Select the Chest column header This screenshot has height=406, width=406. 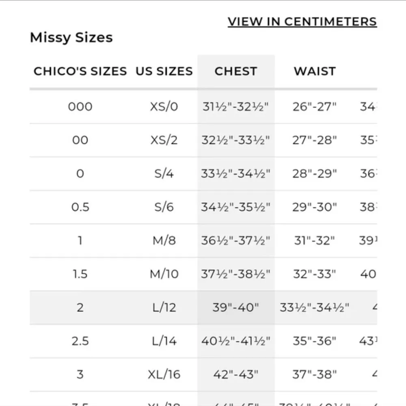235,71
